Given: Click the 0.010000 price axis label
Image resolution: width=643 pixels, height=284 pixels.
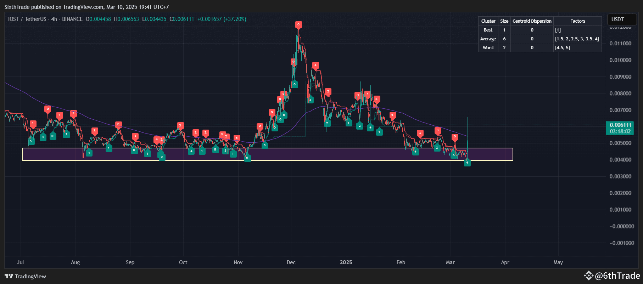Looking at the screenshot, I should point(620,60).
